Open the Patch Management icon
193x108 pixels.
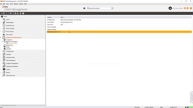(4, 60)
